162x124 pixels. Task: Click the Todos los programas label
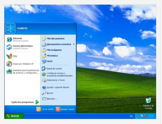point(22,102)
